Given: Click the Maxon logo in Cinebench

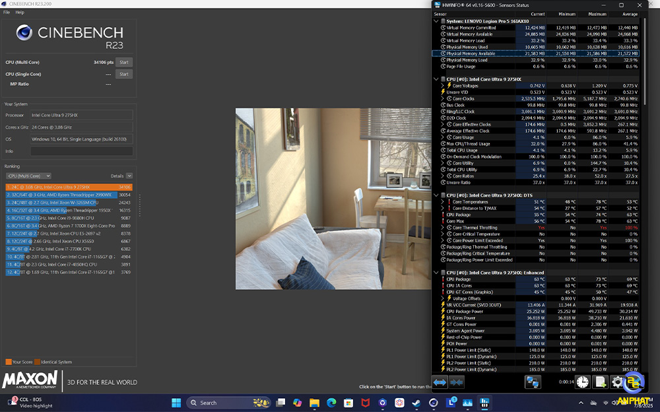Looking at the screenshot, I should [30, 380].
